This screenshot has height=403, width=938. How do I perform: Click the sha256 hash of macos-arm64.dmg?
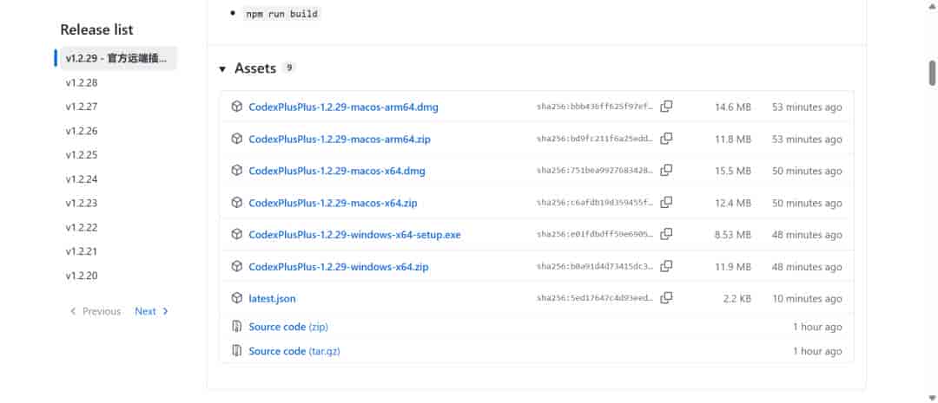pyautogui.click(x=595, y=107)
